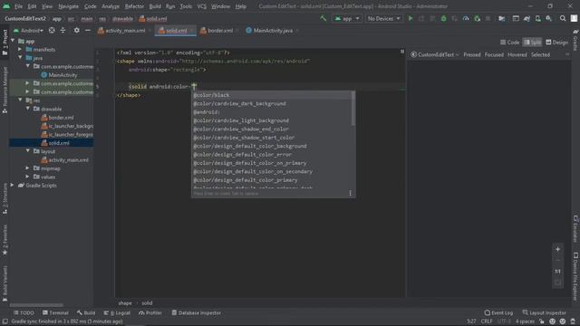580x326 pixels.
Task: Zoom in the preview with plus button
Action: (557, 250)
